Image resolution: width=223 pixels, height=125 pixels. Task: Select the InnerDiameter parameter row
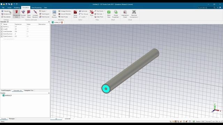25,32
